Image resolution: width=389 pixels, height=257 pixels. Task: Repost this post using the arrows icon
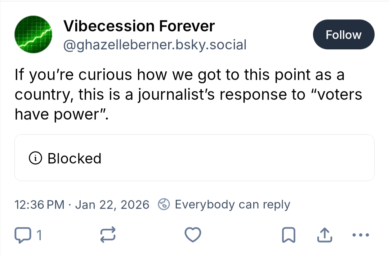(107, 235)
